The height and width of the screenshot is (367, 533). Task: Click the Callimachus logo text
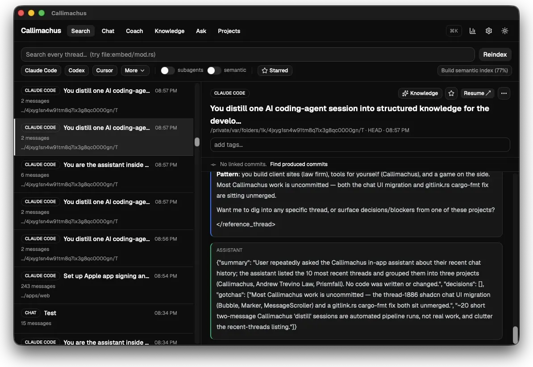point(41,31)
